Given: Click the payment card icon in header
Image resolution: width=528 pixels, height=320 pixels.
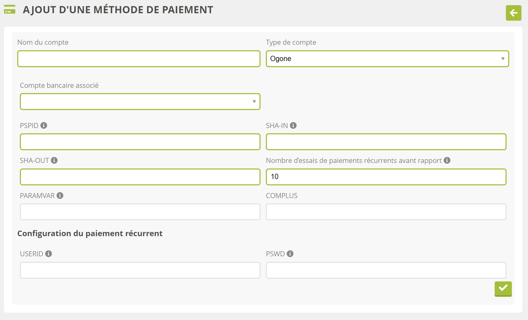Looking at the screenshot, I should (x=10, y=10).
